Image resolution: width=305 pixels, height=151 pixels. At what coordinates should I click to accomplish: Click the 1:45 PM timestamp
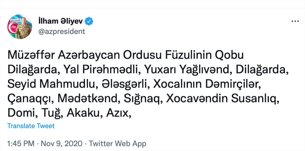click(x=20, y=144)
